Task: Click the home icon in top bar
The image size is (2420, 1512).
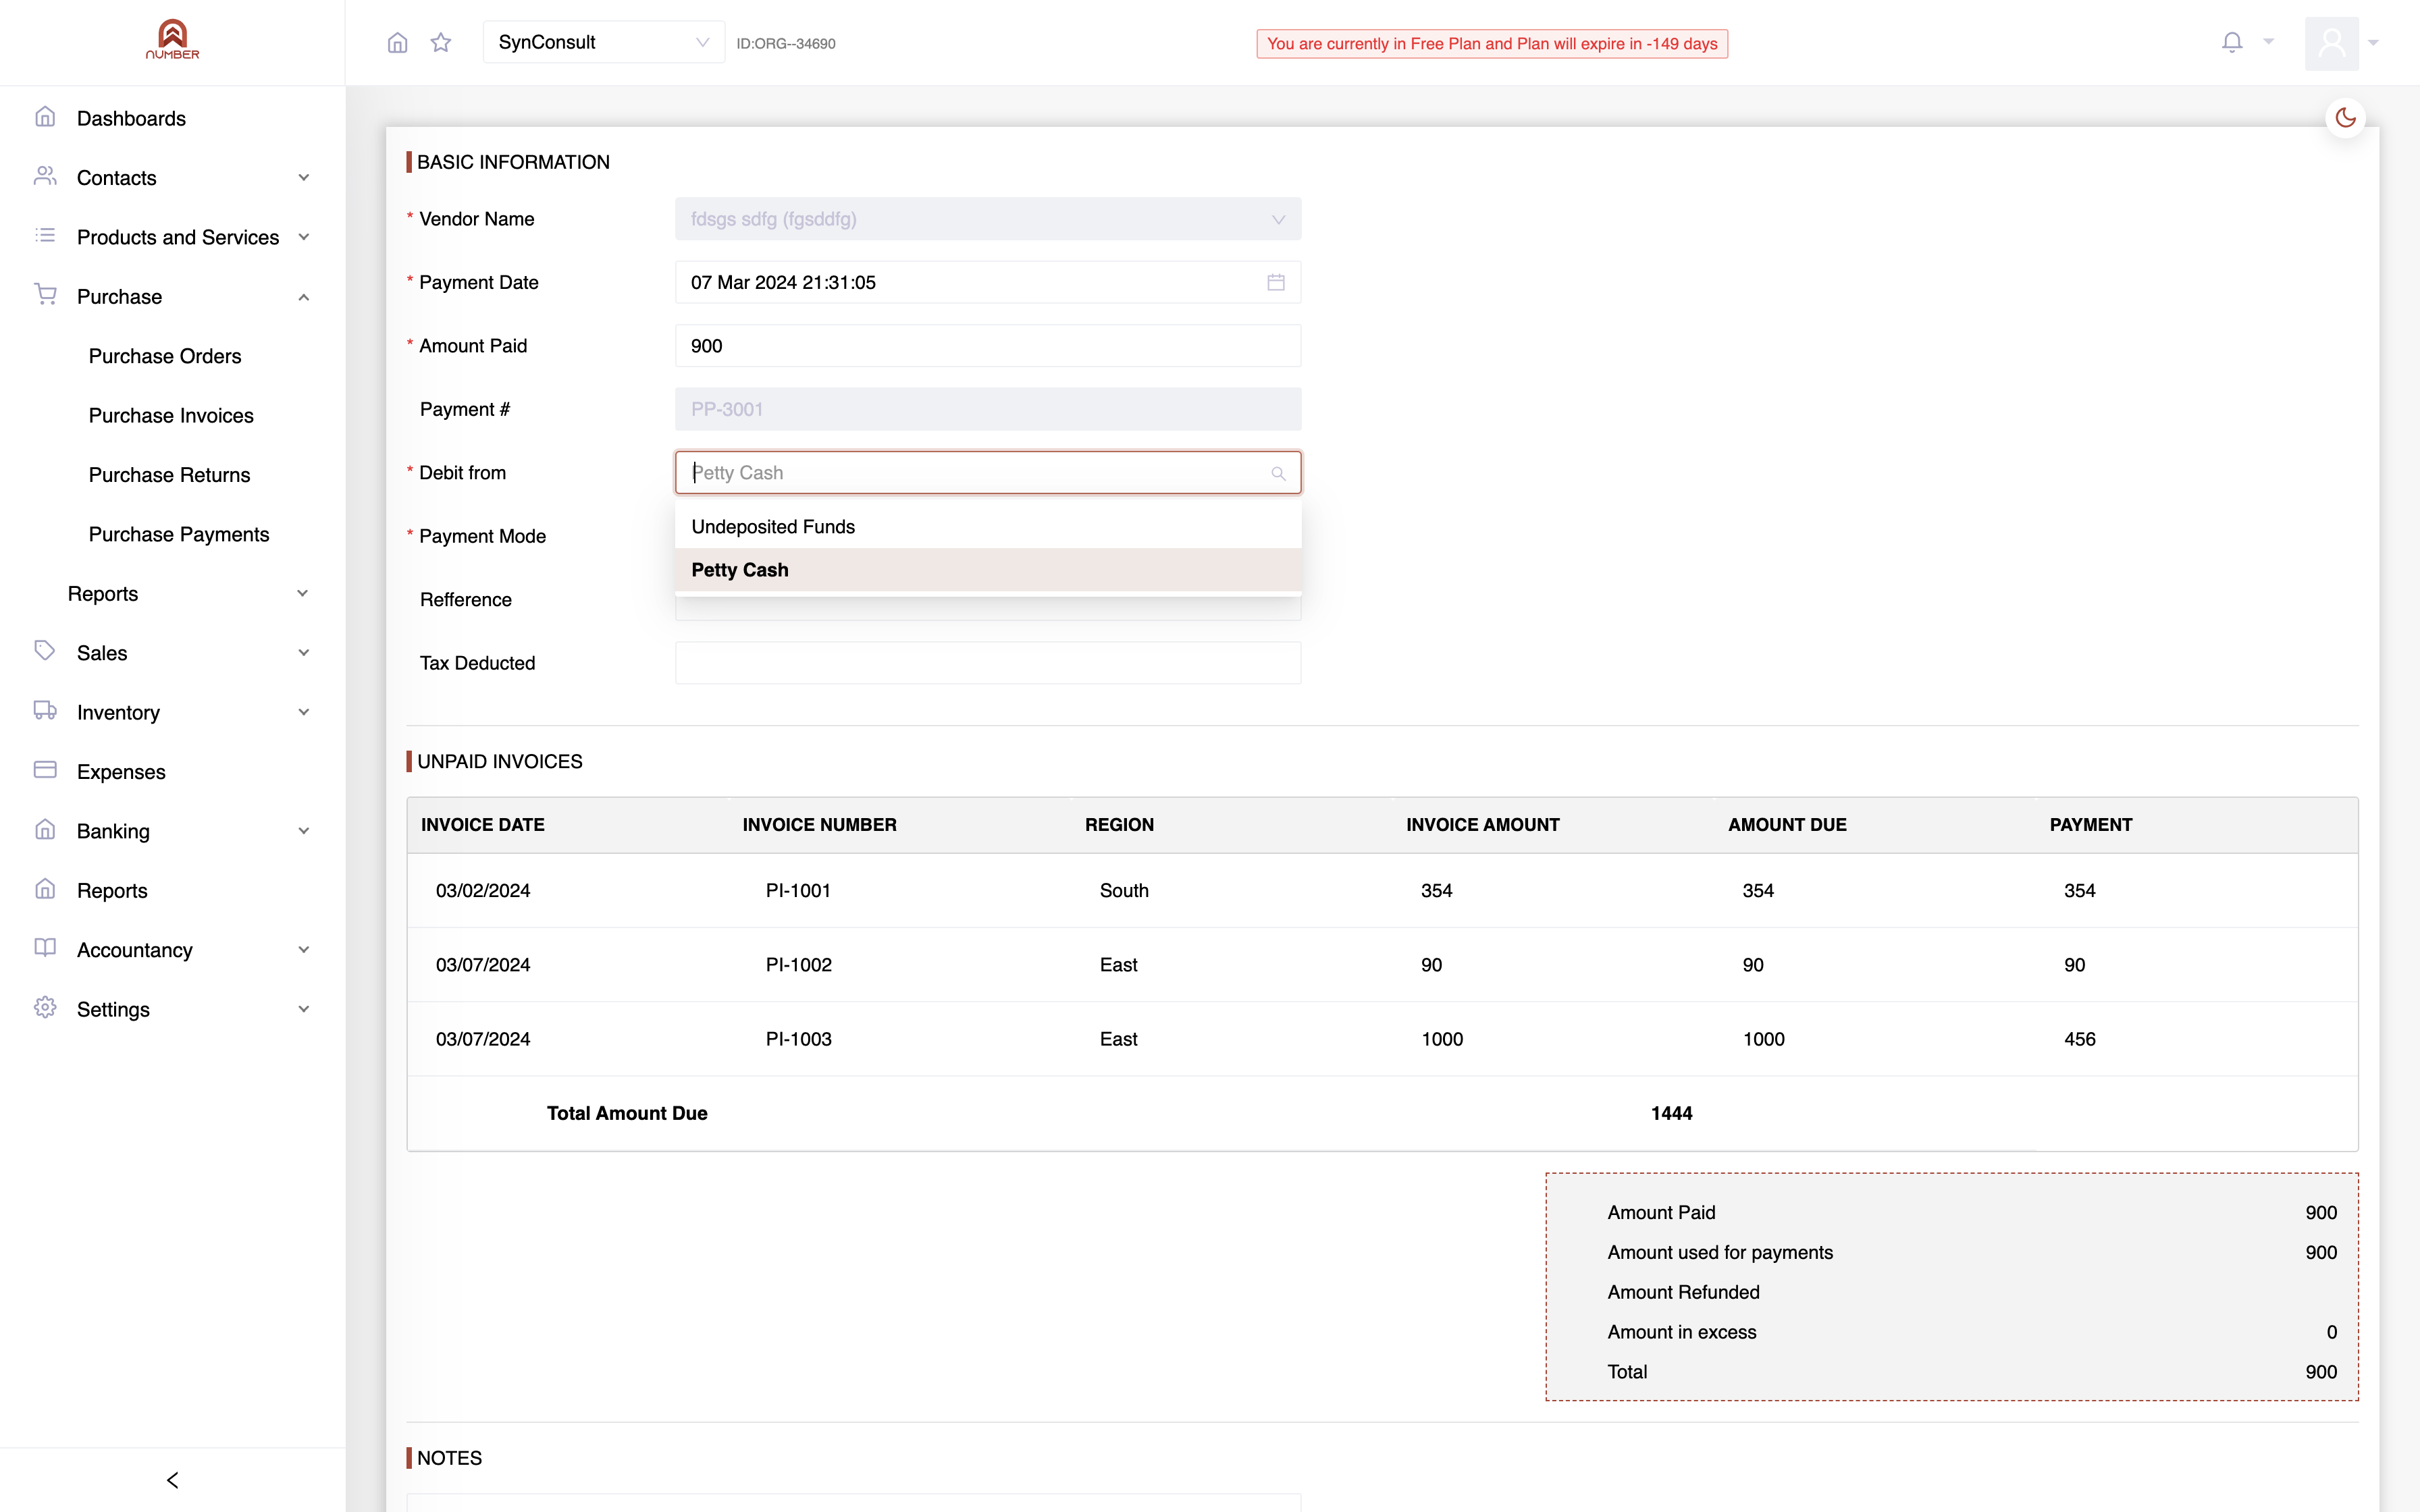Action: click(x=397, y=42)
